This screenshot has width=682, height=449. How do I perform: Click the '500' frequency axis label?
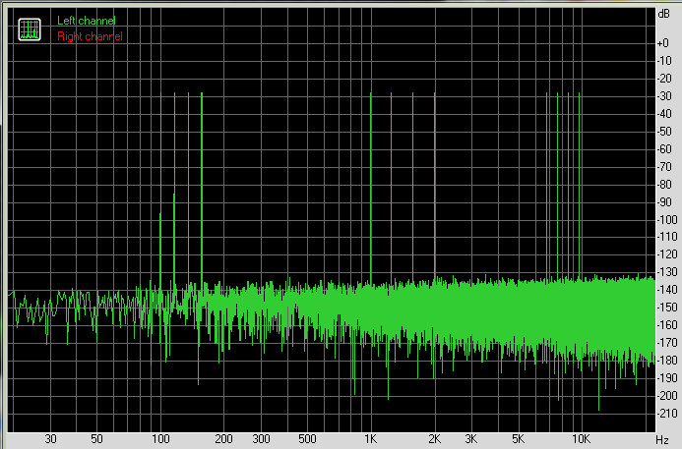coord(307,439)
